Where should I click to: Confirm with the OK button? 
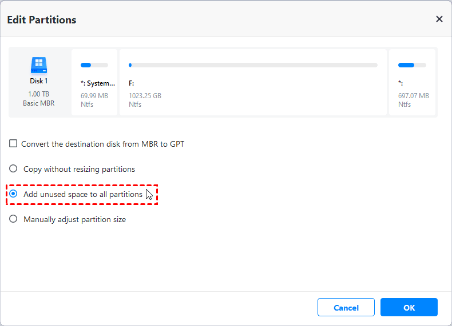coord(409,308)
